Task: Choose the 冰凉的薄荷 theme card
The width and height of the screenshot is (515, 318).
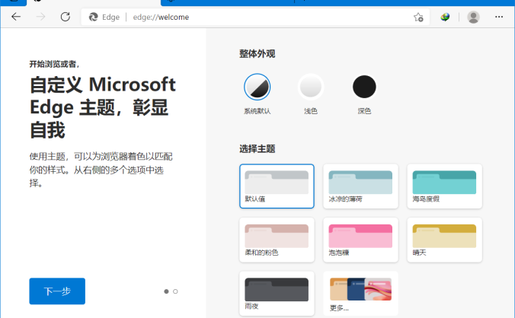Action: [360, 186]
